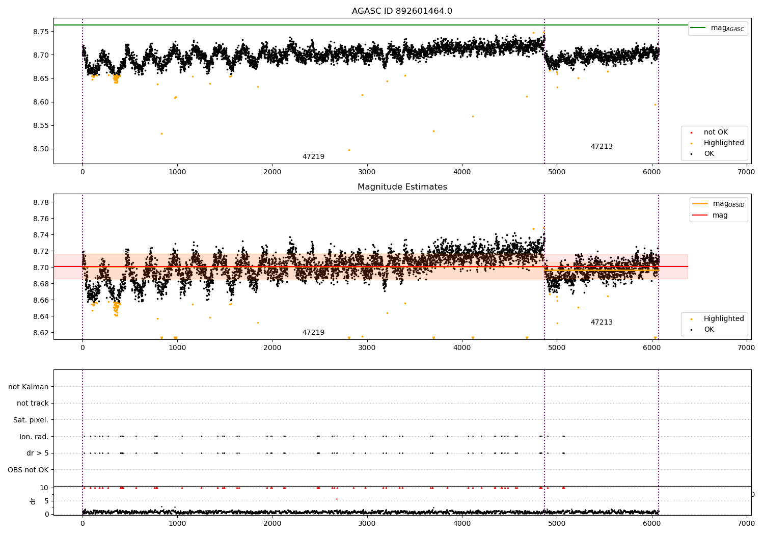764x535 pixels.
Task: Click x-tick 3000 under the top plot
Action: (367, 172)
